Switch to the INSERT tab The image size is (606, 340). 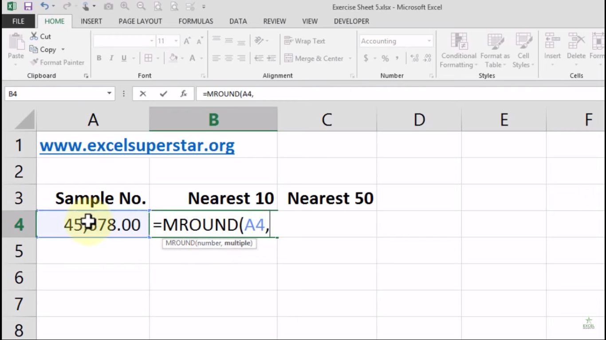click(x=91, y=21)
